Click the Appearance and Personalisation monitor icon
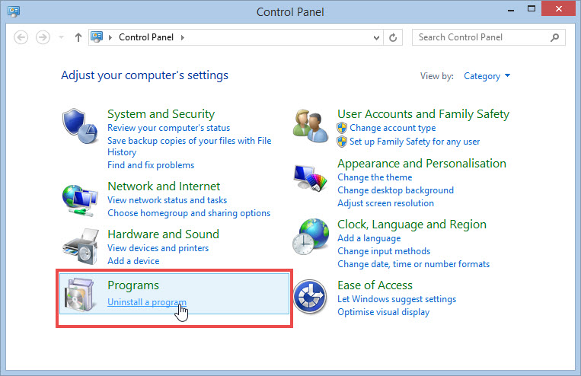Viewport: 581px width, 376px height. coord(311,178)
